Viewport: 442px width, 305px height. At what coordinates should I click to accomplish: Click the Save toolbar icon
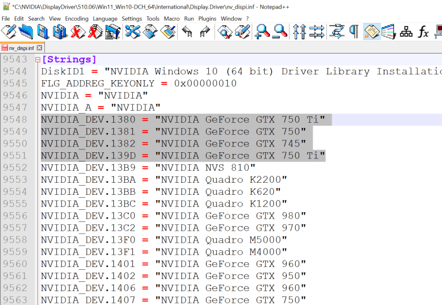[43, 31]
